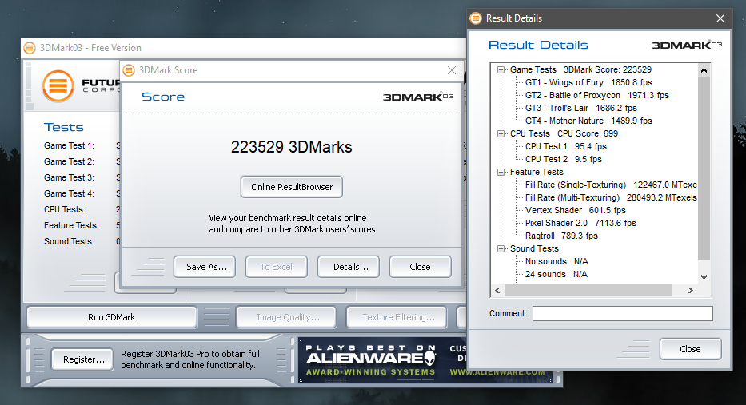Click the 223529 3DMarks score text
The image size is (746, 405).
[292, 147]
